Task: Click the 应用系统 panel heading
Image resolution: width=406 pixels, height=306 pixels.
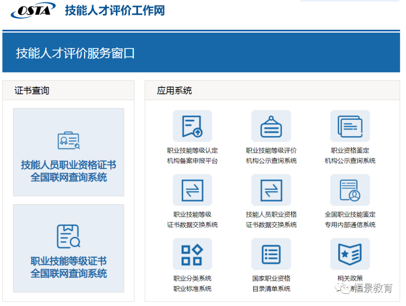Action: [x=174, y=91]
